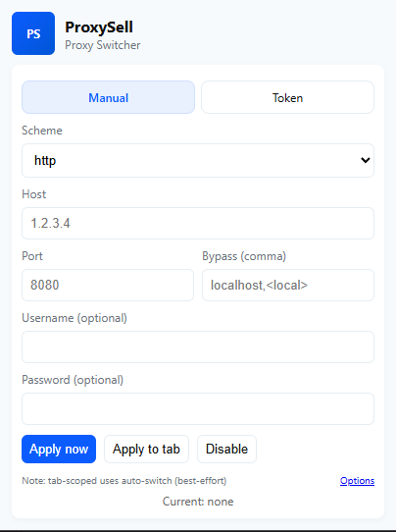This screenshot has width=396, height=532.
Task: Switch to the Manual tab
Action: (x=108, y=97)
